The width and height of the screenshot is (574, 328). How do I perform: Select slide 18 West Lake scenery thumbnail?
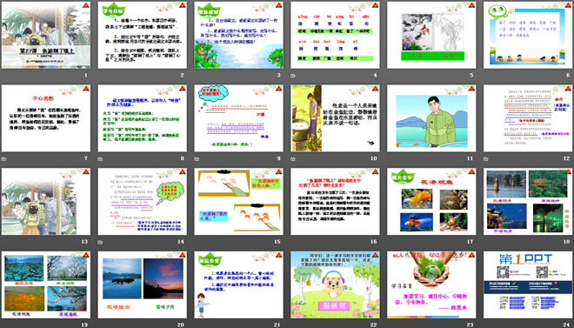528,202
